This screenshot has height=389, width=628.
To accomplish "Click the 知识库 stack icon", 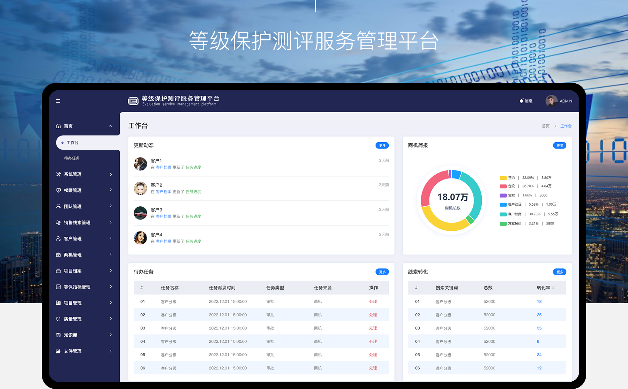I will tap(58, 335).
